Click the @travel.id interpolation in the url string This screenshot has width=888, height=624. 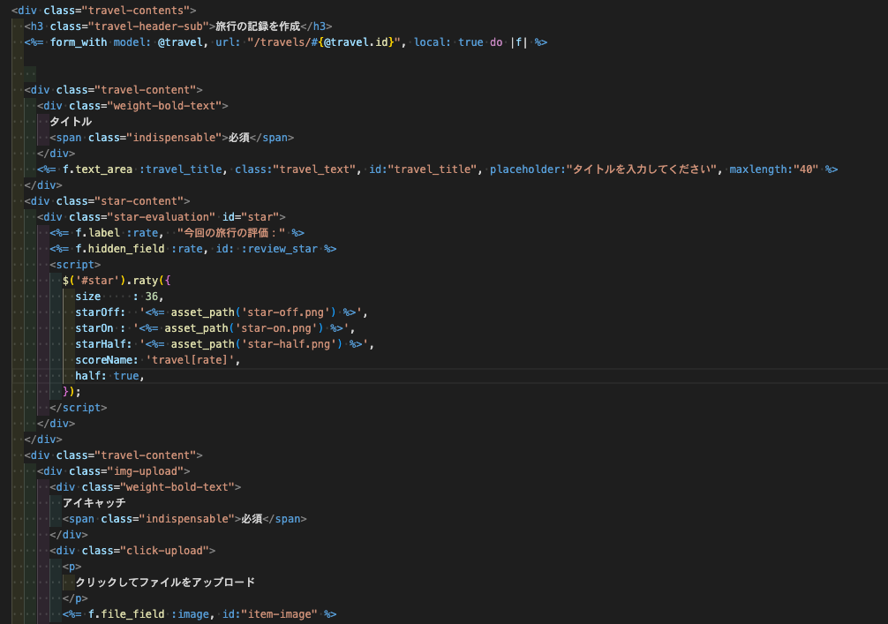(x=357, y=41)
